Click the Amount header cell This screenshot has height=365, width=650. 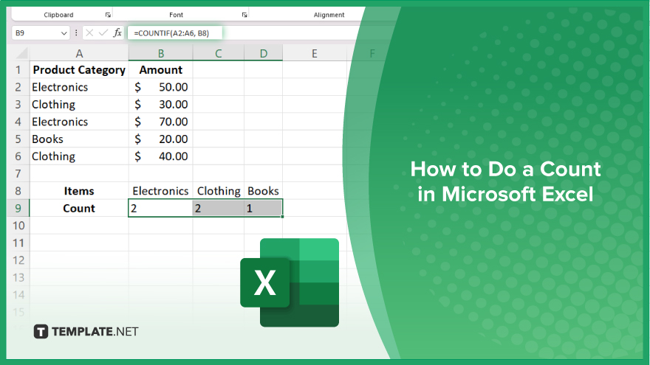(161, 69)
